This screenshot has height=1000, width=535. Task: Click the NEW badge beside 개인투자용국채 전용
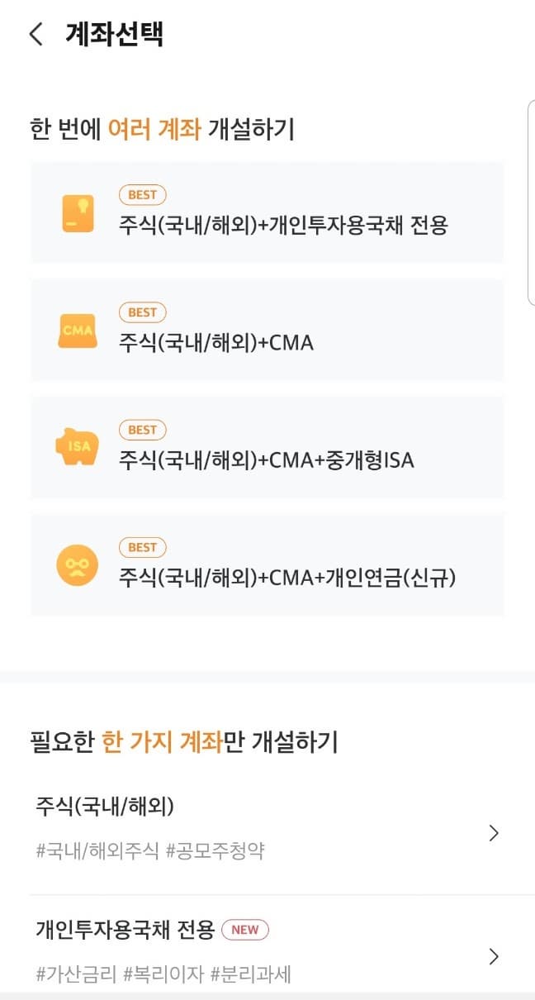[x=244, y=931]
